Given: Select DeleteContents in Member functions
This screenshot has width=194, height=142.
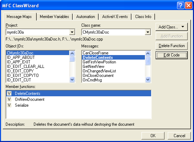Looking at the screenshot, I should tap(79, 94).
